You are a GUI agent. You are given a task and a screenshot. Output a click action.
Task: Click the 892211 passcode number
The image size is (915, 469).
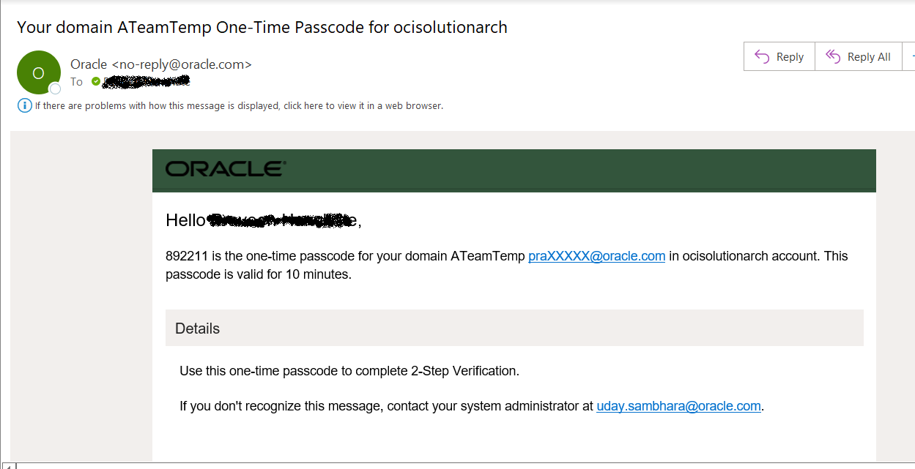[188, 256]
